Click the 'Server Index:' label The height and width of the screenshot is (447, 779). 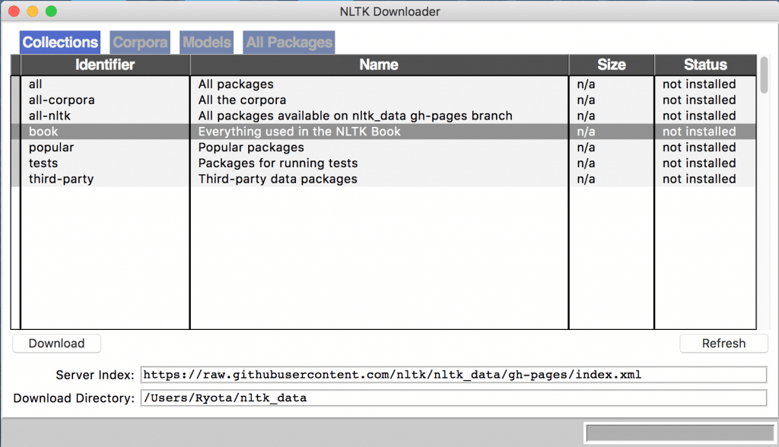(95, 375)
